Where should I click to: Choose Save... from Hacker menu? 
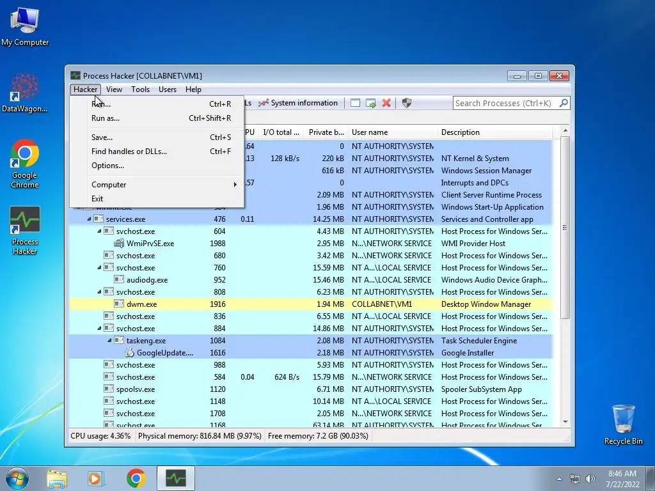click(157, 137)
